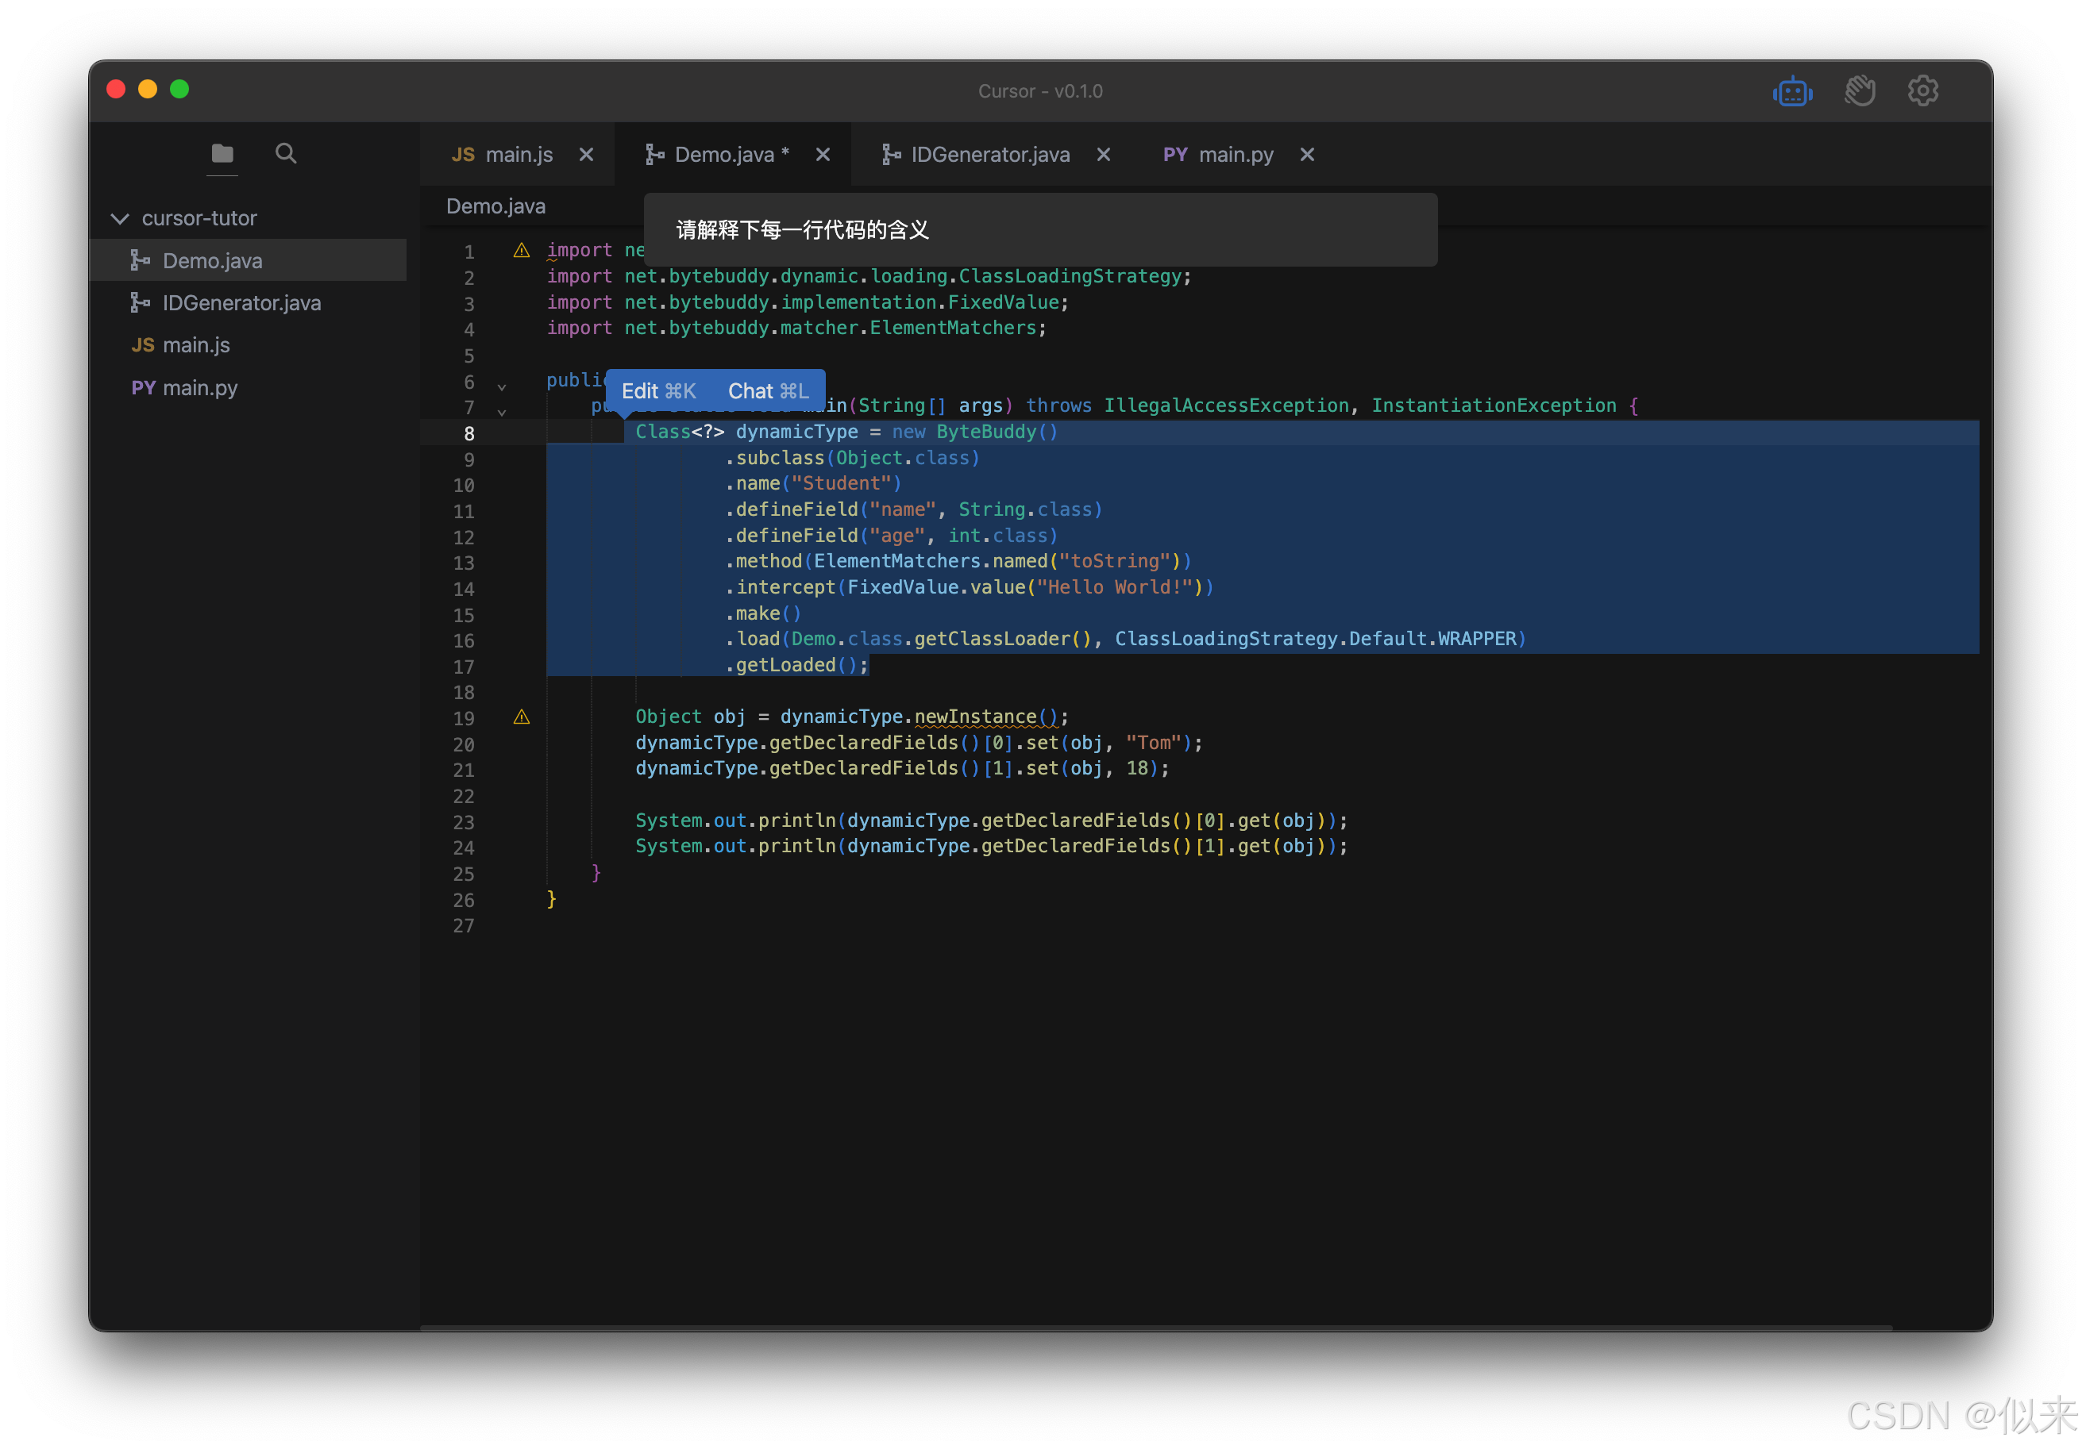Open main.js in the file tree
This screenshot has height=1449, width=2082.
click(196, 345)
